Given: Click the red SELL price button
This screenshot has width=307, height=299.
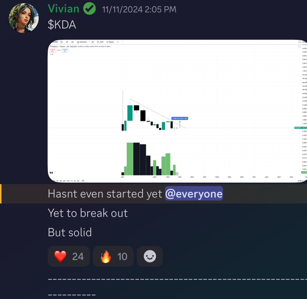Looking at the screenshot, I should [52, 50].
